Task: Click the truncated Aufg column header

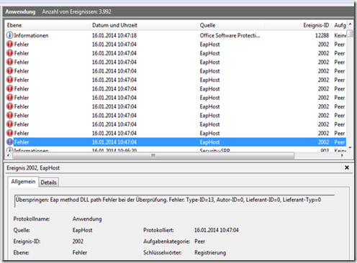Action: click(x=340, y=25)
